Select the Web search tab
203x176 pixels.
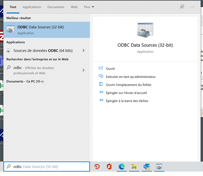(74, 7)
